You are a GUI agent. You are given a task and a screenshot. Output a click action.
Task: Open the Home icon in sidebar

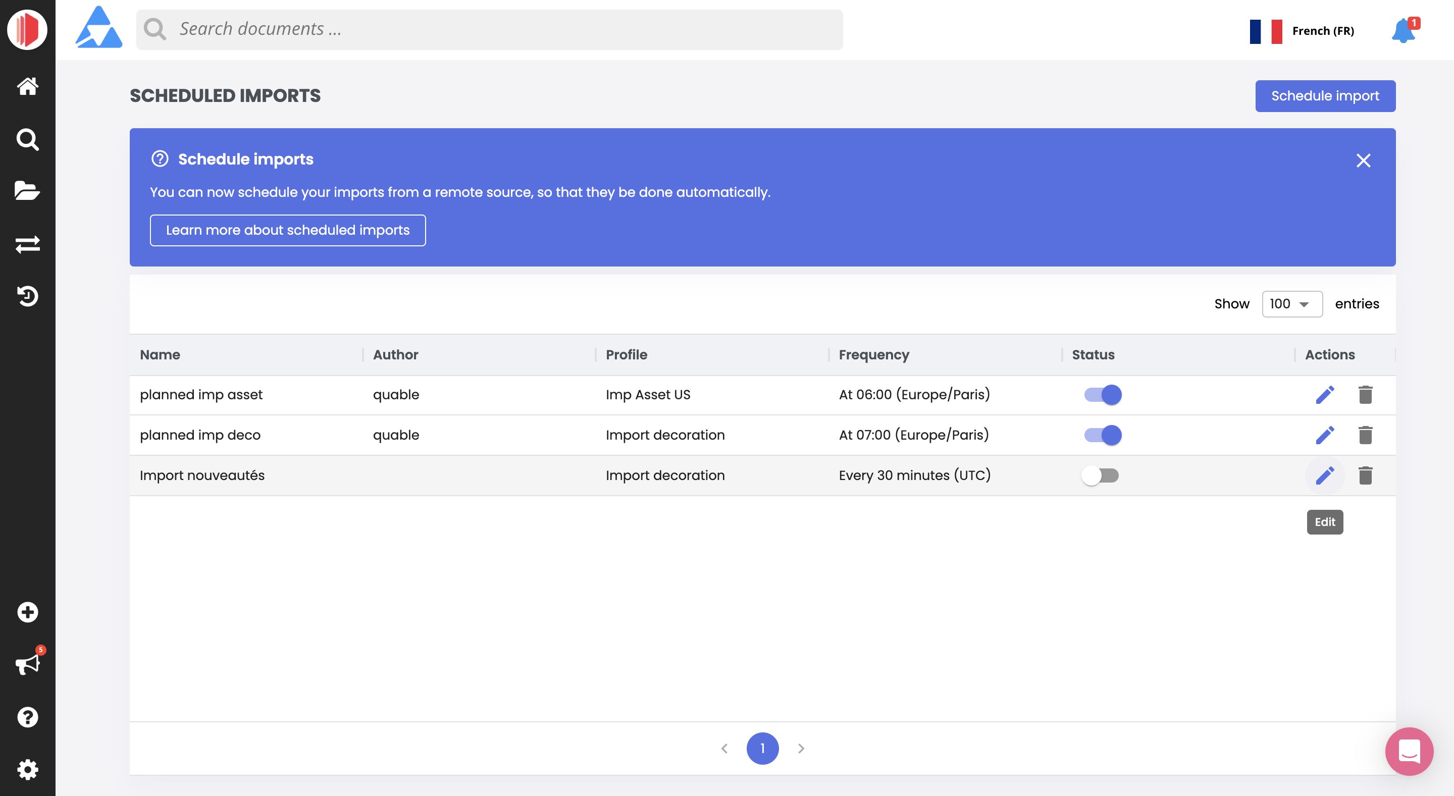point(27,86)
